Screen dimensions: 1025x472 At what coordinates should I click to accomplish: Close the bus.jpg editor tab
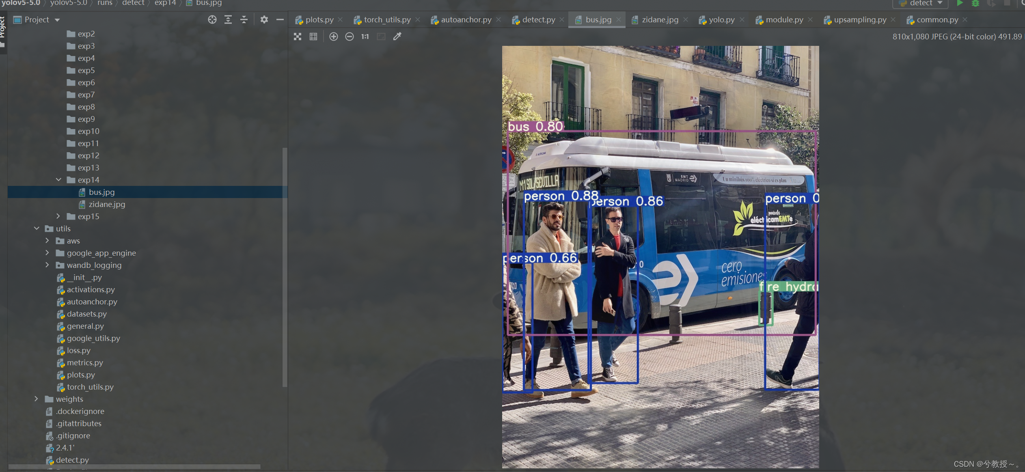click(618, 19)
